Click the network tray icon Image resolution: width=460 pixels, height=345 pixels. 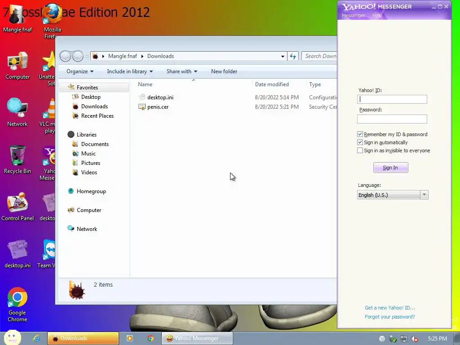click(x=404, y=339)
